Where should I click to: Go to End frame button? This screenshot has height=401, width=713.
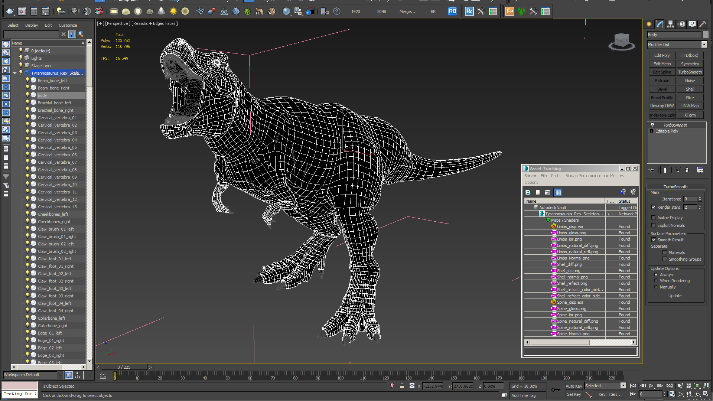669,386
